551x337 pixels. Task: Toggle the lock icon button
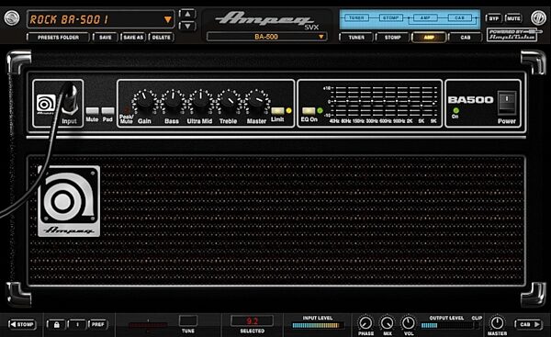(56, 324)
